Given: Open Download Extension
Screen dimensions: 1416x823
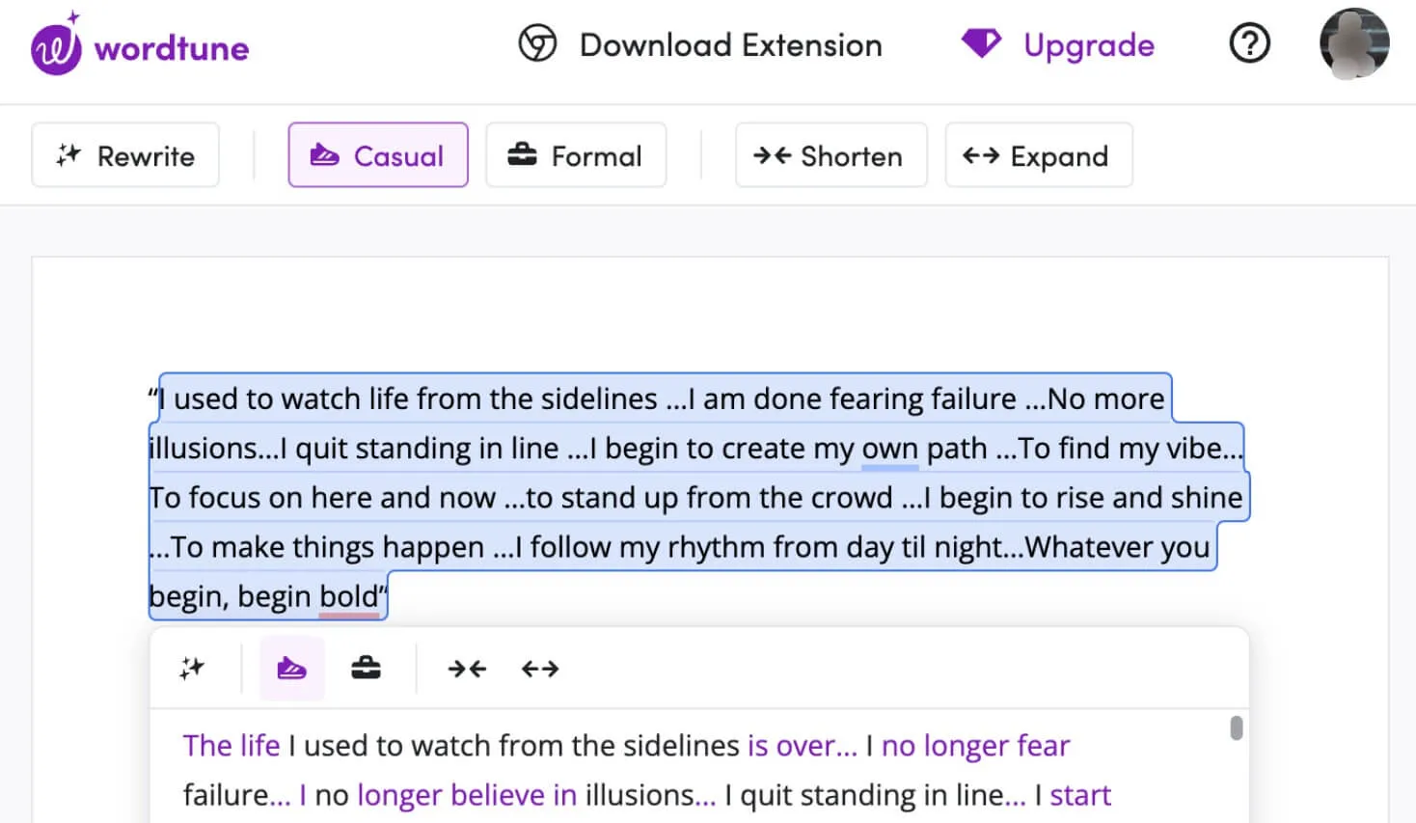Looking at the screenshot, I should (x=730, y=44).
